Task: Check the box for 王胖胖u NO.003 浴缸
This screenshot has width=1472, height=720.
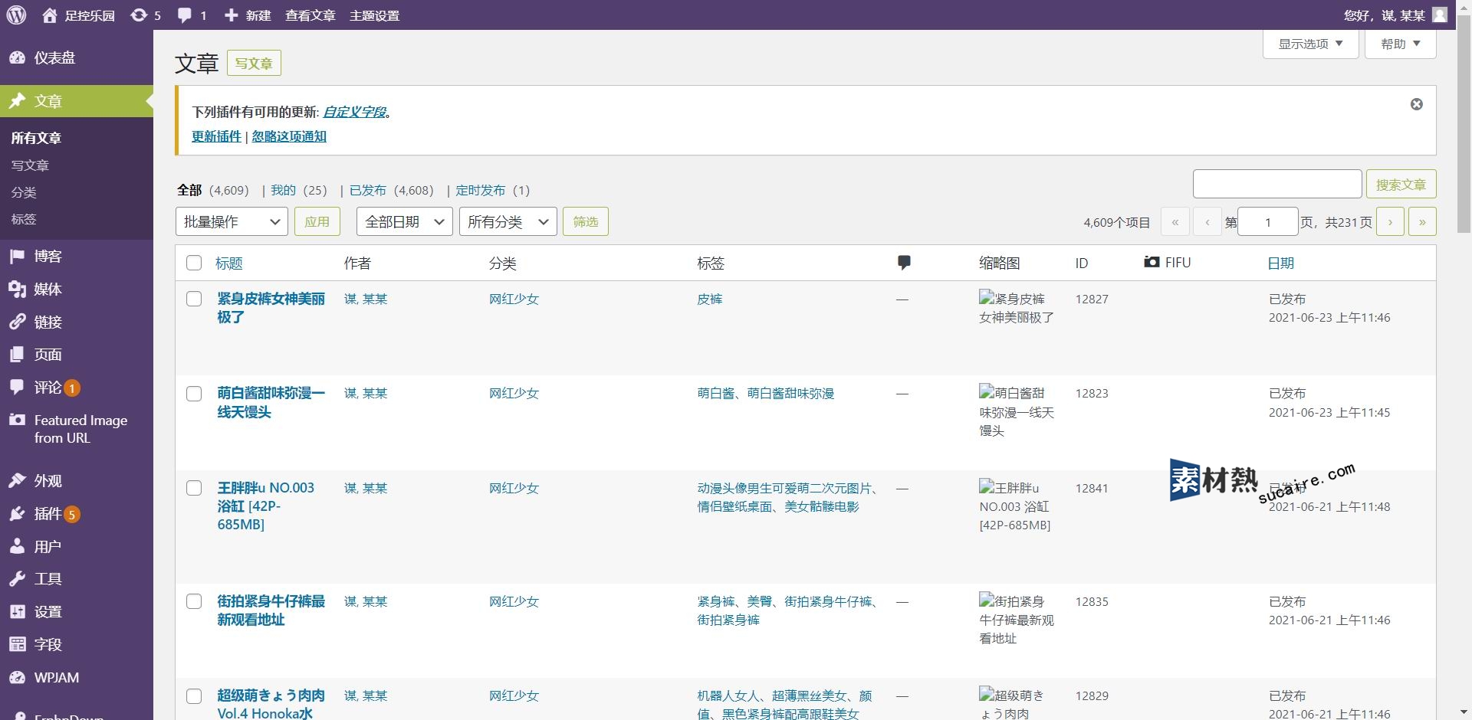Action: [x=194, y=488]
